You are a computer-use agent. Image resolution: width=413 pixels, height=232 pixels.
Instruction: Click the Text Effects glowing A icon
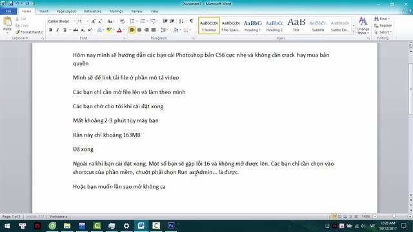[99, 30]
